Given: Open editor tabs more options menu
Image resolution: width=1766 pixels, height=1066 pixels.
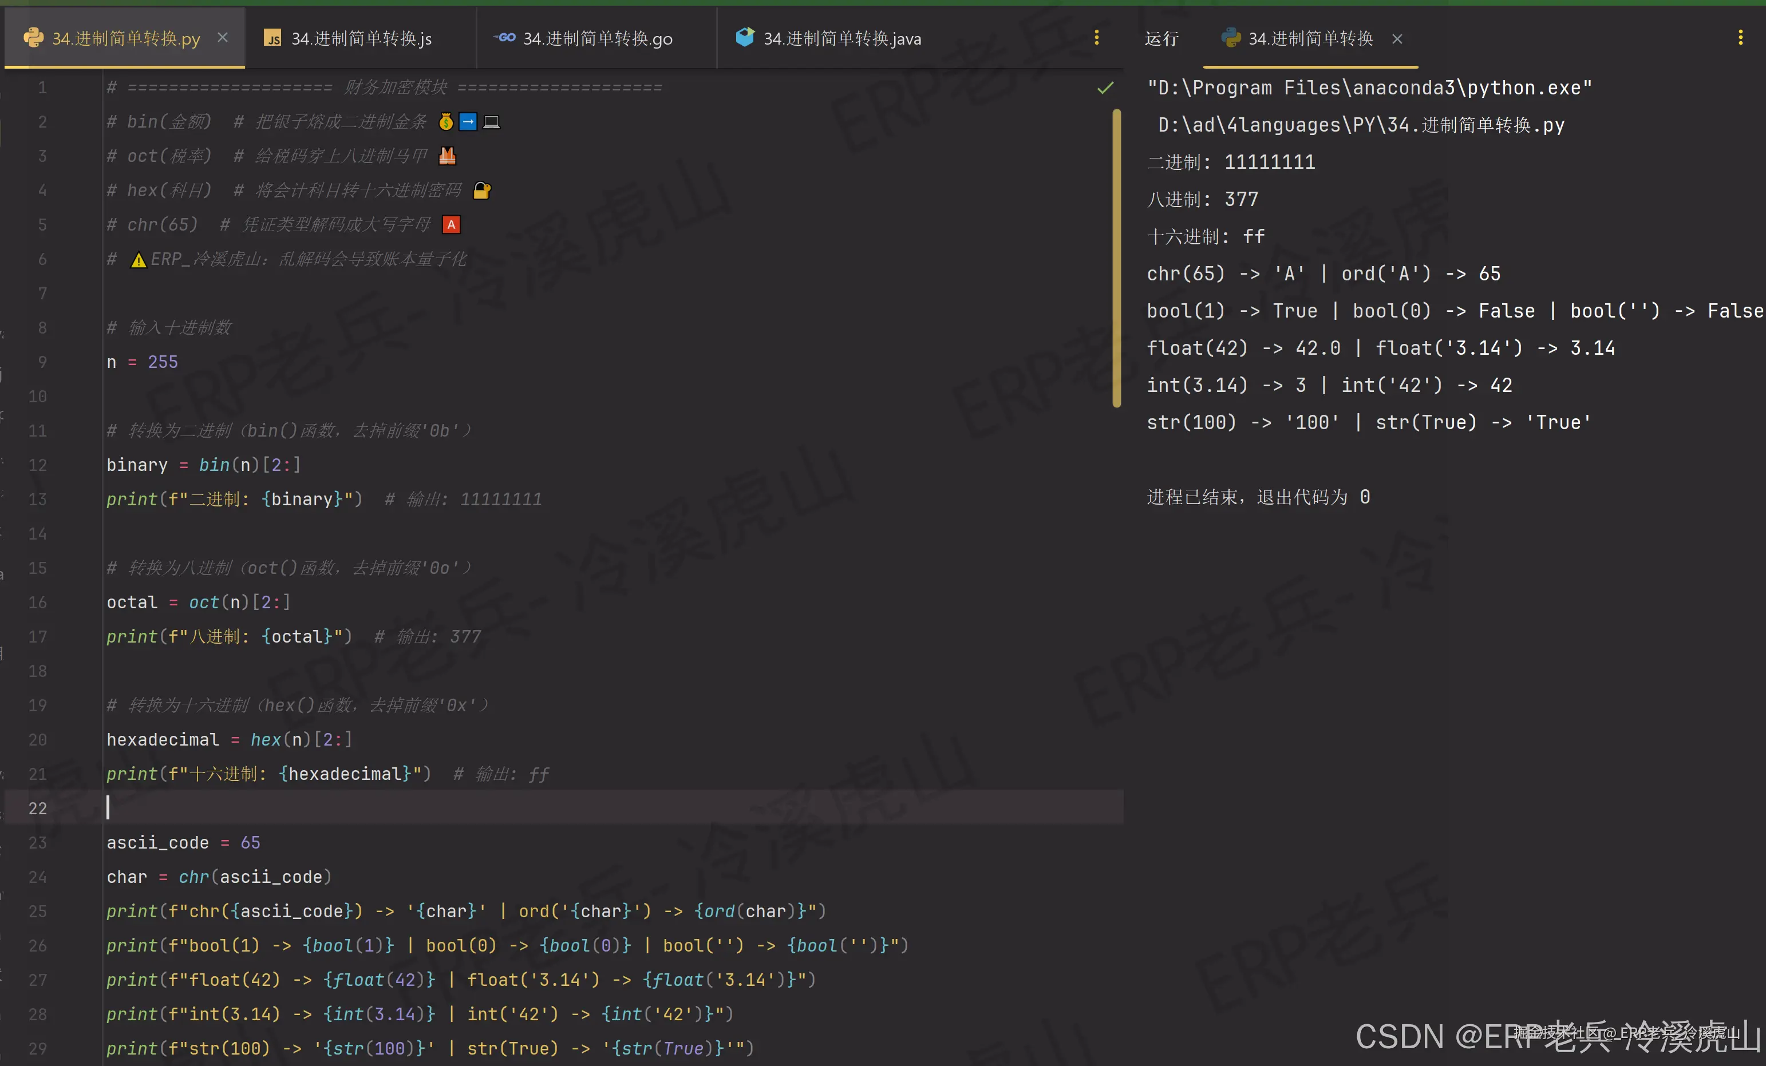Looking at the screenshot, I should click(x=1096, y=37).
